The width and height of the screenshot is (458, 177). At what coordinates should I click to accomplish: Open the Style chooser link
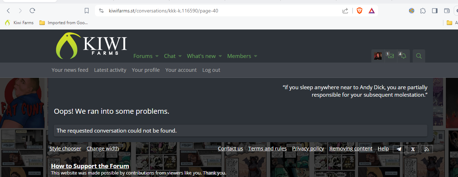point(65,149)
